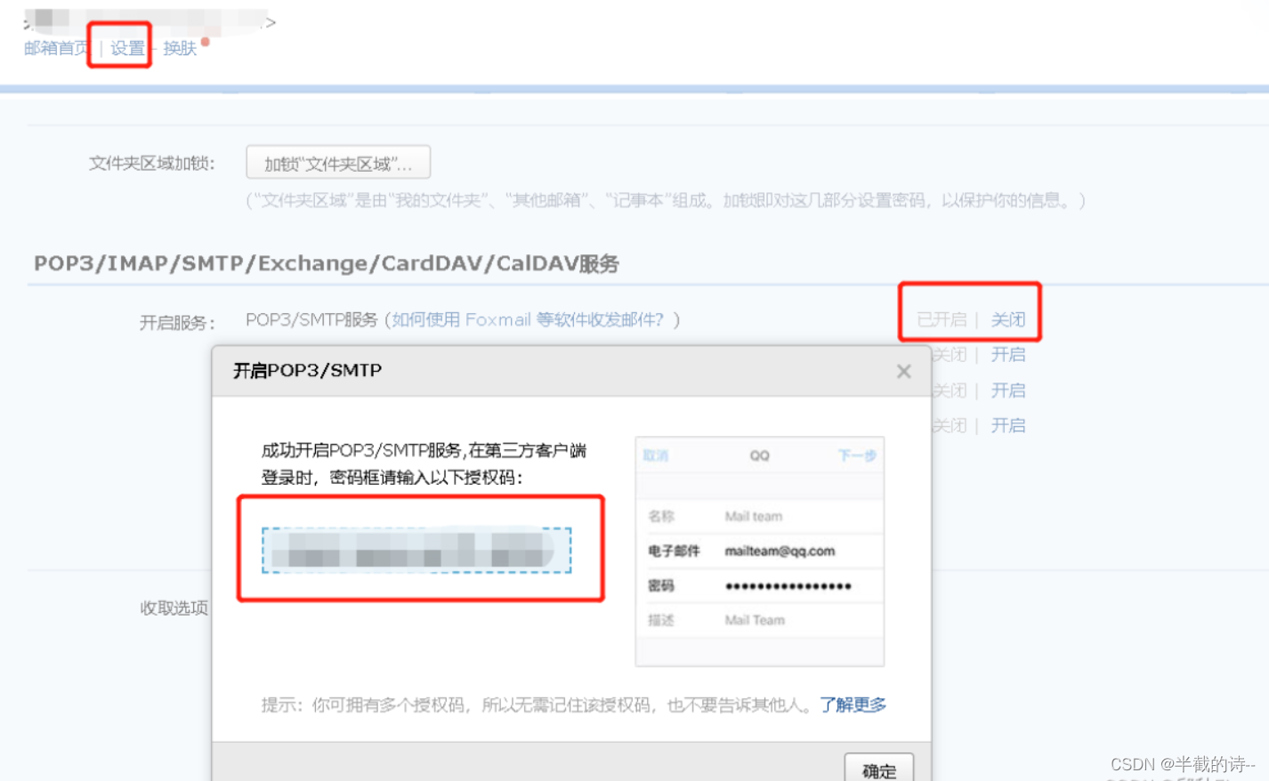Select the blurred authorization code box
The image size is (1269, 781).
click(x=416, y=550)
